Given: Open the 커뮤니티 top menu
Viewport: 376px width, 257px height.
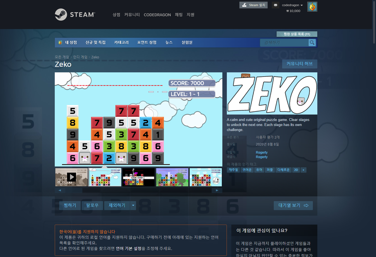Looking at the screenshot, I should click(x=132, y=15).
